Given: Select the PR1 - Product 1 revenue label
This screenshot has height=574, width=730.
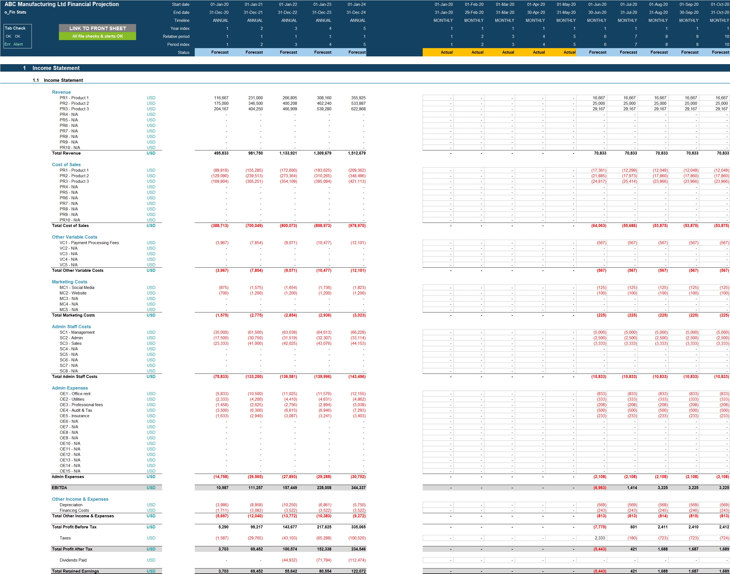Looking at the screenshot, I should coord(74,98).
